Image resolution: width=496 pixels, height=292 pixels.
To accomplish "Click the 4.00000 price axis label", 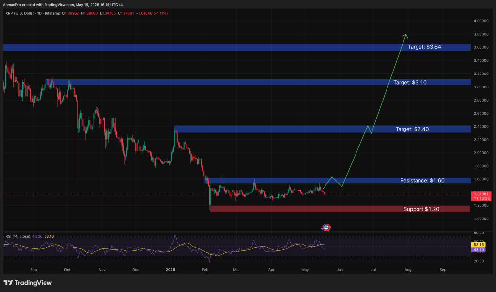I will pyautogui.click(x=481, y=21).
